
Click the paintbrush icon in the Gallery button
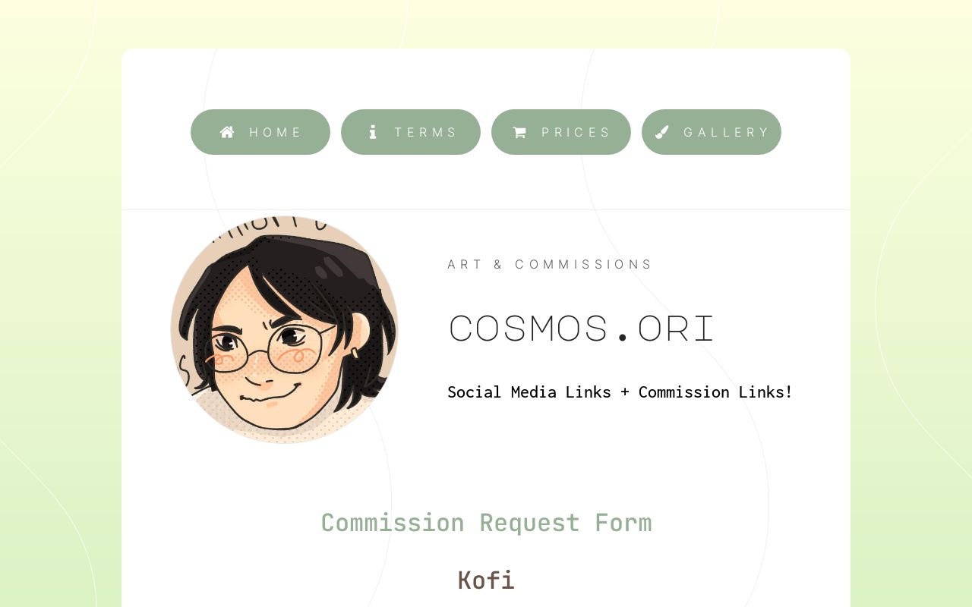click(x=662, y=132)
